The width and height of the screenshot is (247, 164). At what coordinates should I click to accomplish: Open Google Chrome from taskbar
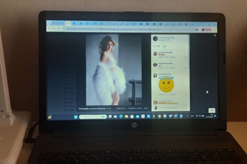point(159,116)
